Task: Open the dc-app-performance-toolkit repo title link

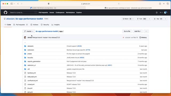Action: pyautogui.click(x=29, y=19)
